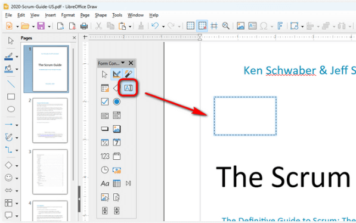The image size is (356, 223).
Task: Insert an Image Control
Action: coord(105,197)
